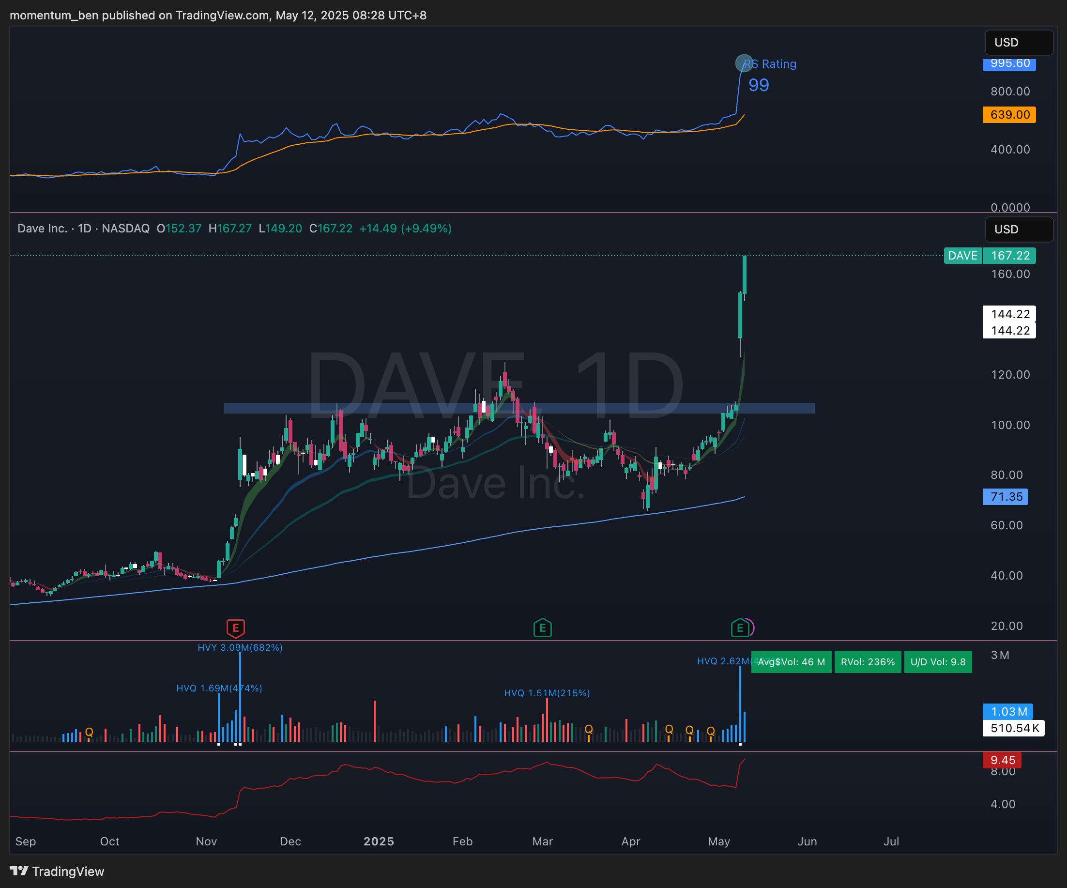This screenshot has height=888, width=1067.
Task: Click the green E earnings marker in May
Action: 740,628
